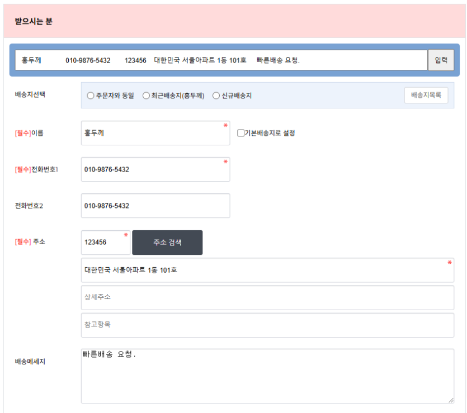Focus the 상세주소 detail address field
467x413 pixels.
[x=267, y=297]
